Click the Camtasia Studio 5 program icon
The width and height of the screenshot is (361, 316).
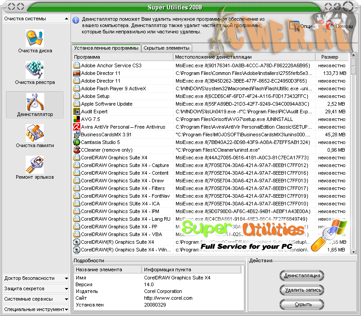[77, 142]
